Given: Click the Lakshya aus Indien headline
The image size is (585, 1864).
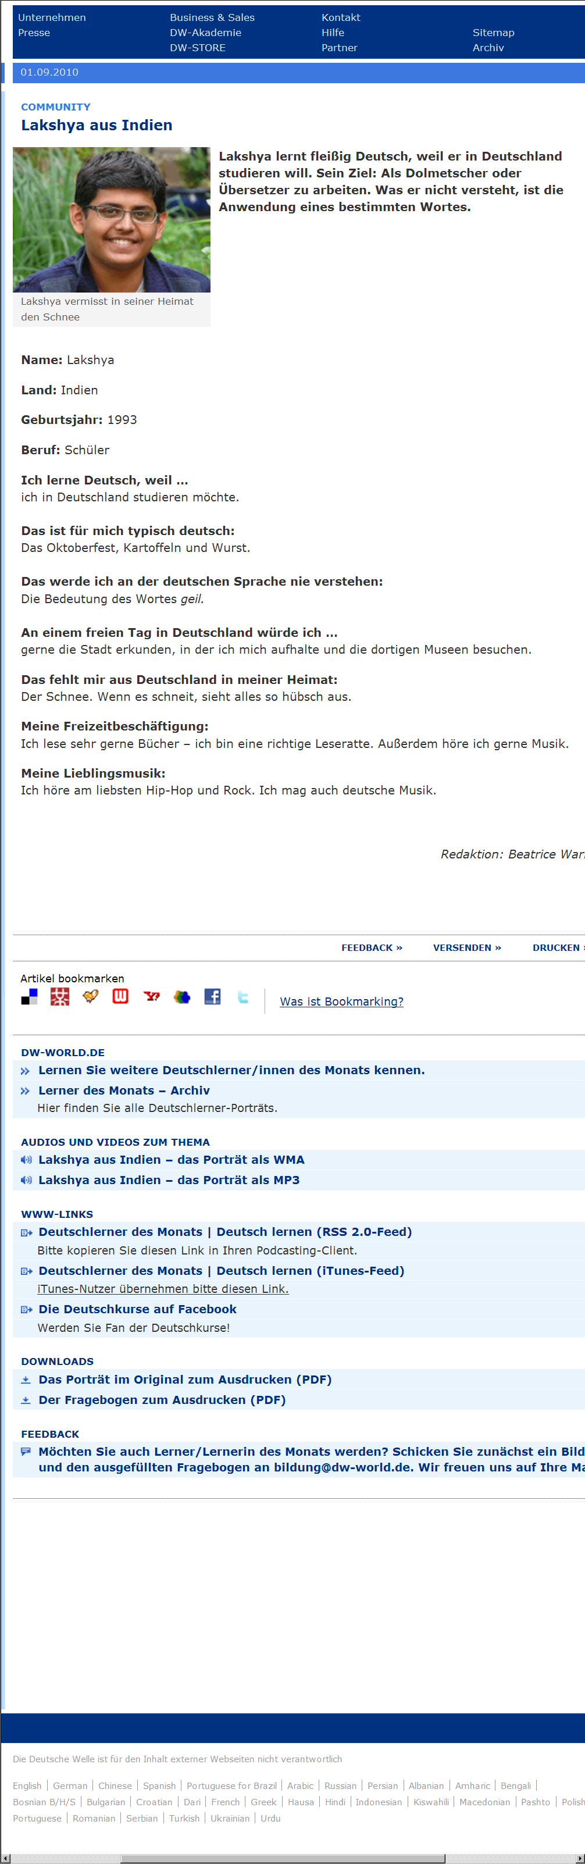Looking at the screenshot, I should coord(96,124).
